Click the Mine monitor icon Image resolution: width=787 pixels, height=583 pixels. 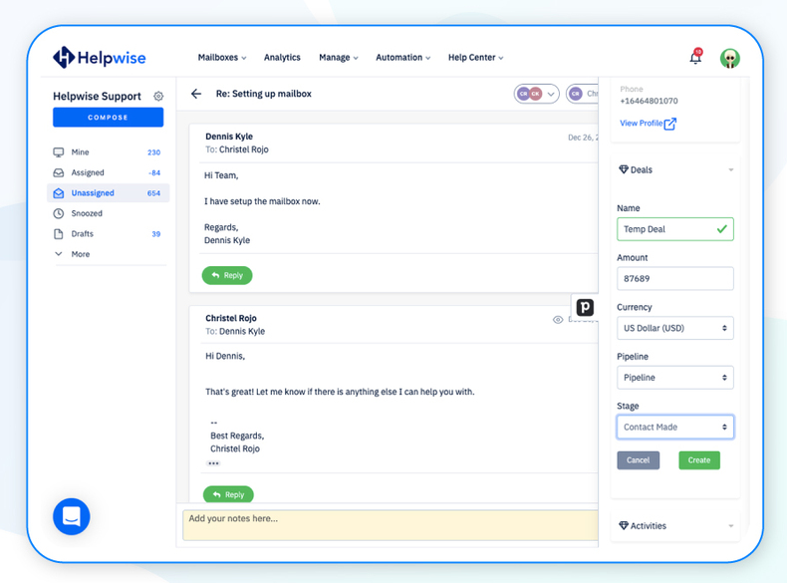59,152
